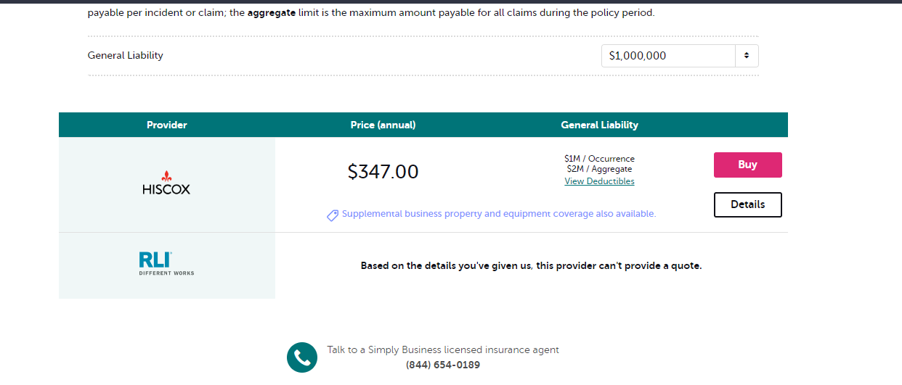Screen dimensions: 902x385
Task: Click the $2M / Aggregate limit text
Action: (599, 169)
